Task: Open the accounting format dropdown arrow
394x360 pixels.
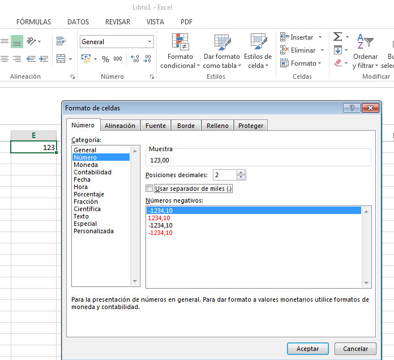Action: click(x=95, y=59)
